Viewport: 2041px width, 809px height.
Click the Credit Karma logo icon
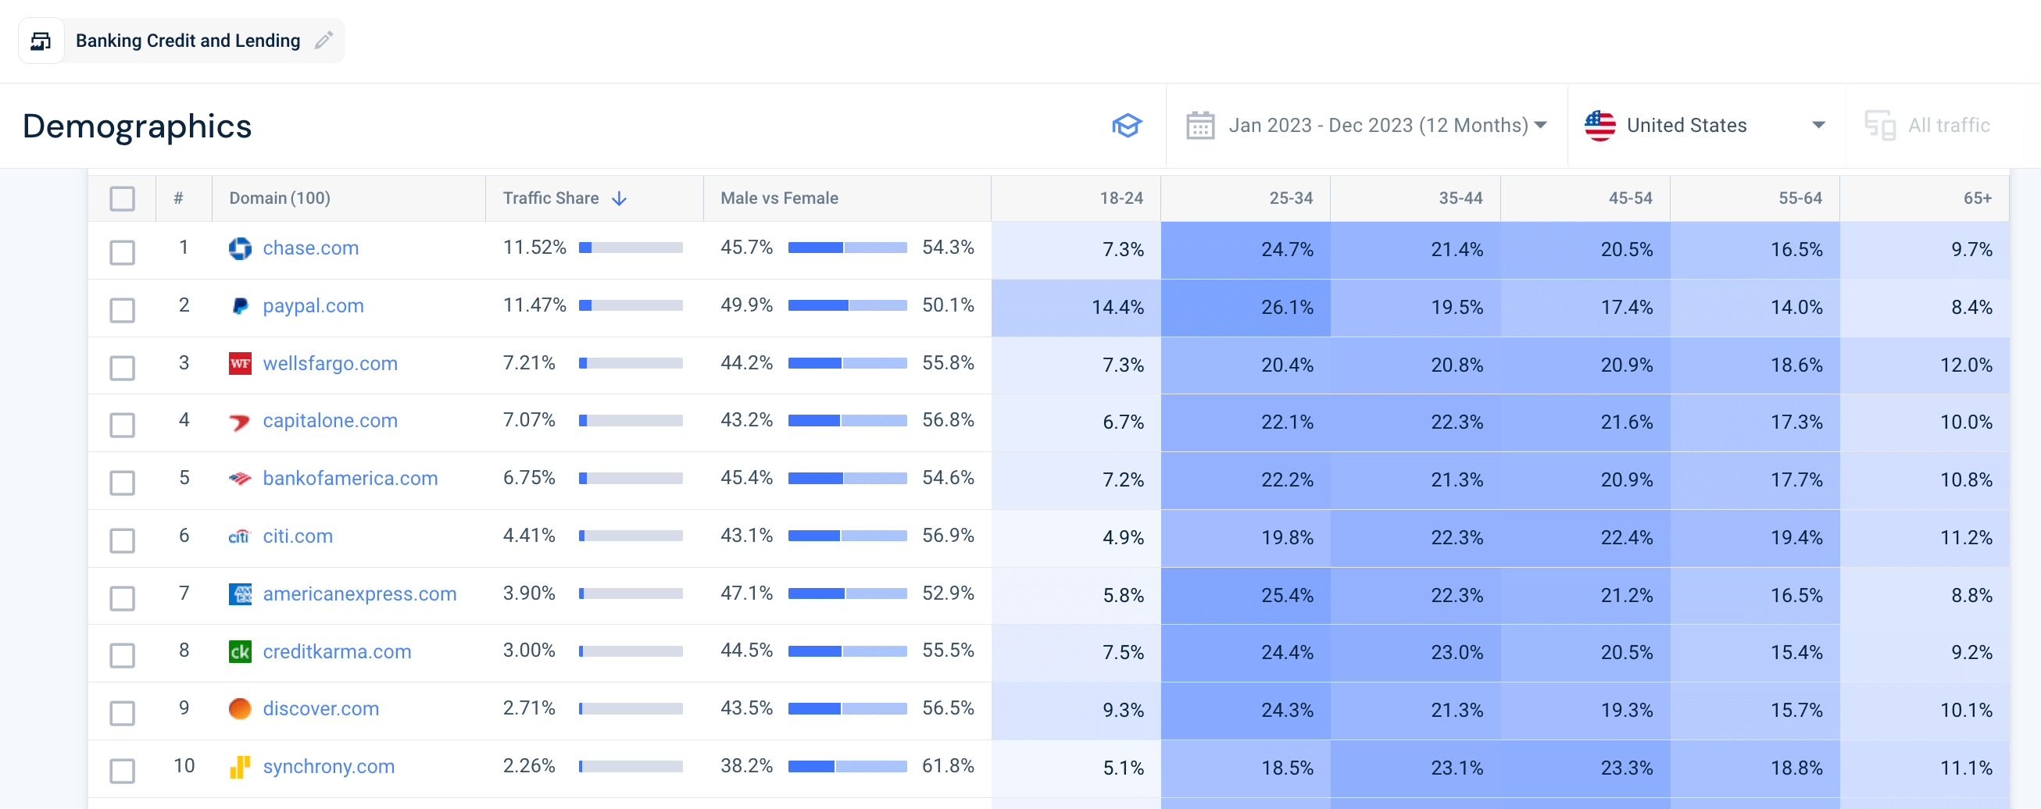pyautogui.click(x=240, y=651)
